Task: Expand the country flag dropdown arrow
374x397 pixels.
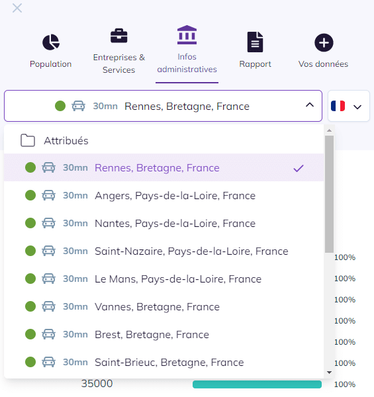Action: tap(357, 107)
